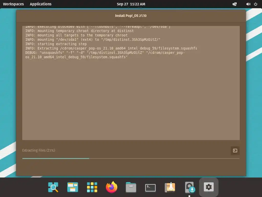Viewport: 262px width, 197px height.
Task: Launch Terminal from the dock
Action: 150,188
